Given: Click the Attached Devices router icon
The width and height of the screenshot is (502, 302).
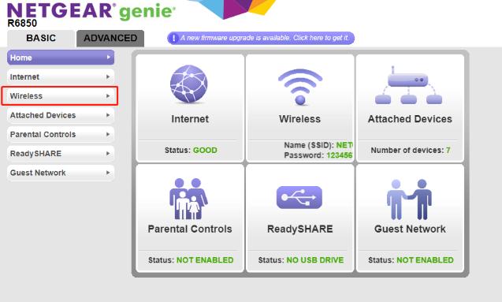Looking at the screenshot, I should [x=408, y=85].
